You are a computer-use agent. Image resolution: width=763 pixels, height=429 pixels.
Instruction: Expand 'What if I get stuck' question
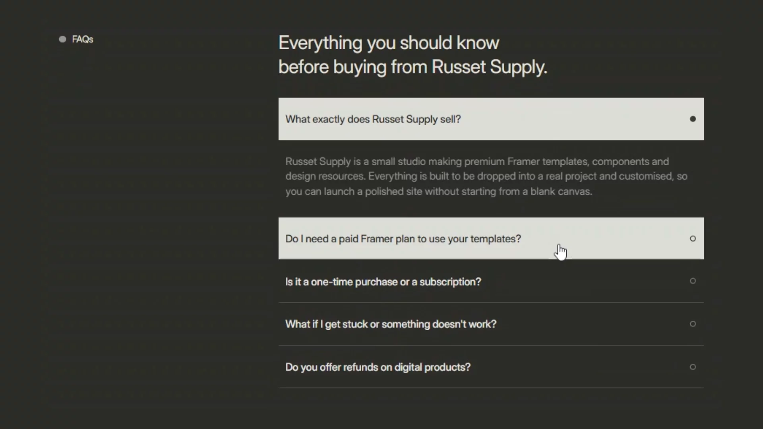pos(491,324)
